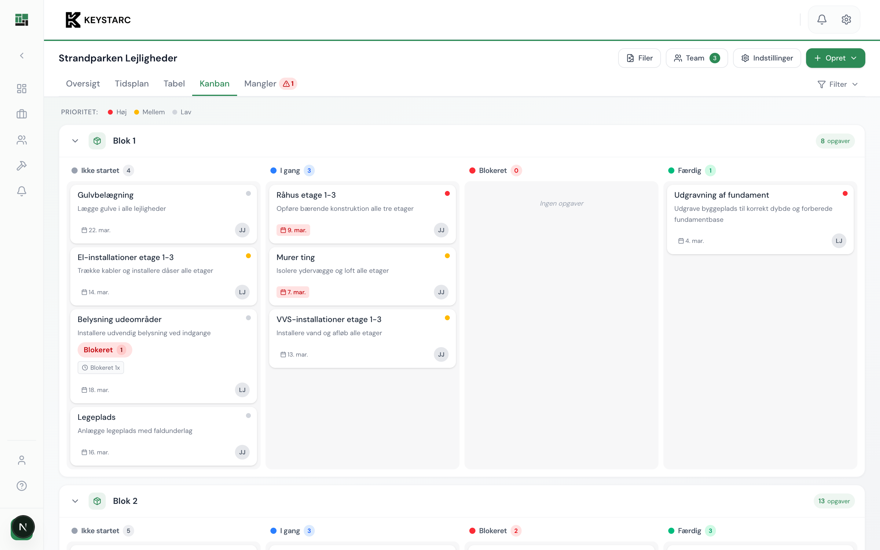The height and width of the screenshot is (550, 880).
Task: Select the team members icon in sidebar
Action: [21, 140]
